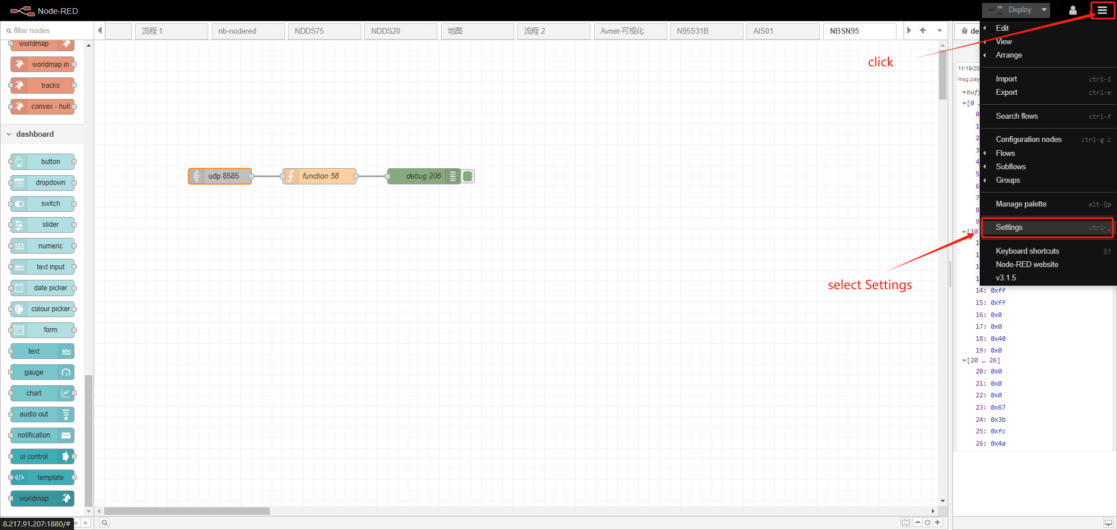The height and width of the screenshot is (530, 1117).
Task: Select the switch palette node
Action: [x=42, y=204]
